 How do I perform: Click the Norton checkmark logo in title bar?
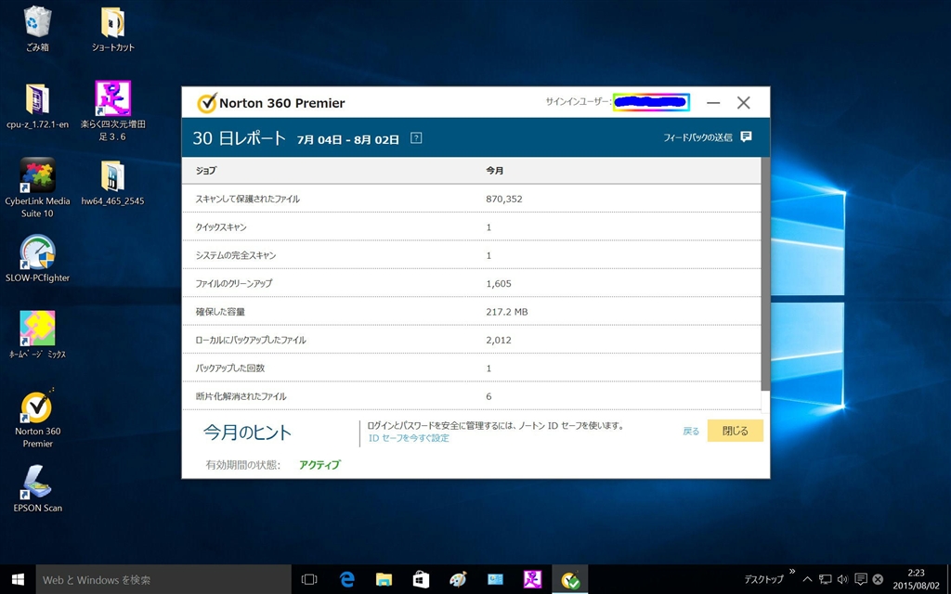206,103
